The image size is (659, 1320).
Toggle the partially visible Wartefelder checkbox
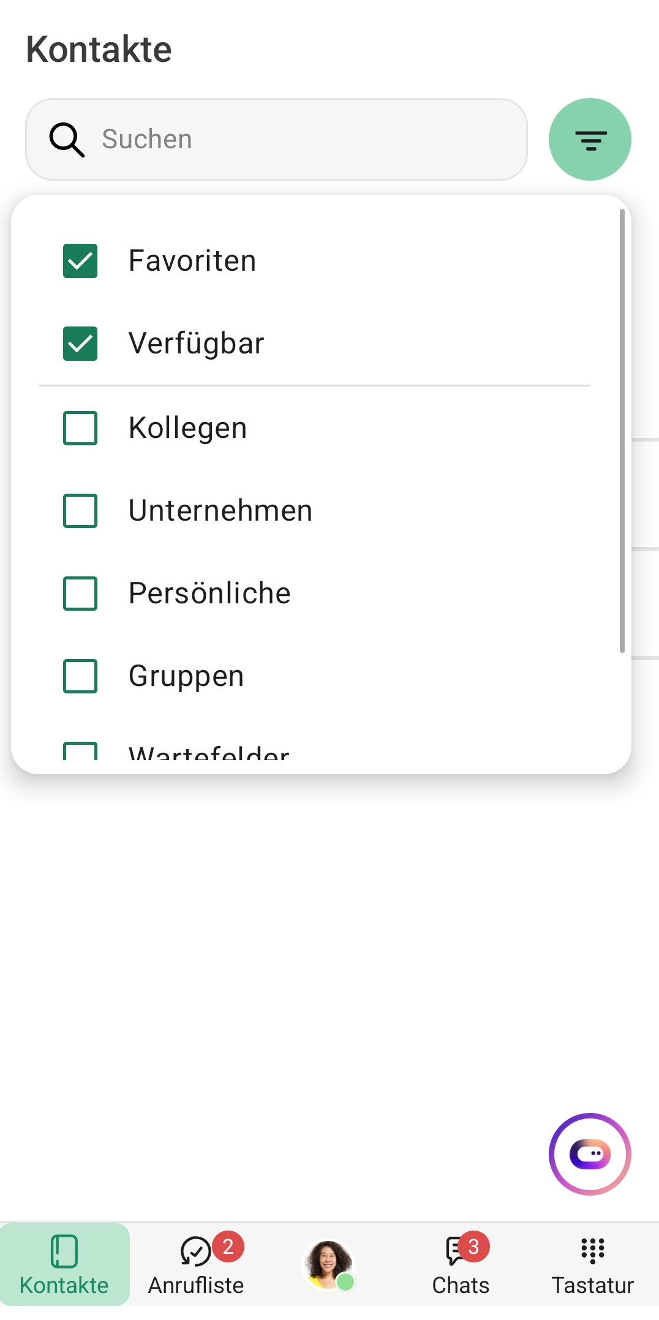pos(80,752)
